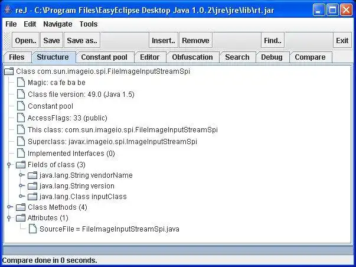
Task: Click the document icon beside AccessFlags: 33
Action: 21,118
